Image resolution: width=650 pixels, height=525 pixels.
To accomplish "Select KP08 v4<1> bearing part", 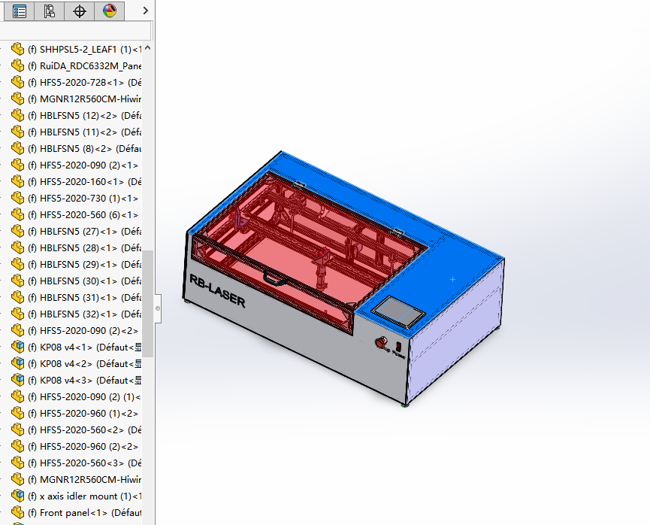I will coord(84,347).
